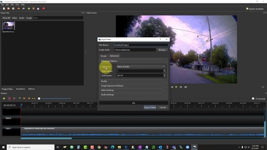Click the help question mark in dialog title

point(160,39)
